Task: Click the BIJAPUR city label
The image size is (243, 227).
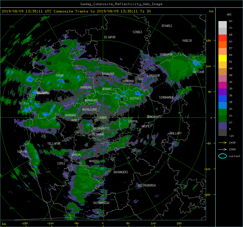Action: point(110,37)
